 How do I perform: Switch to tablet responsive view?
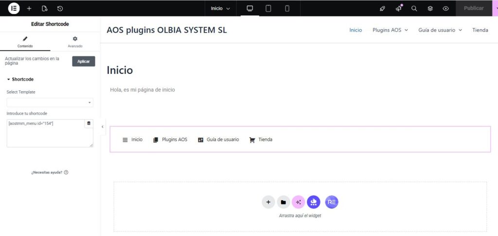(x=268, y=8)
